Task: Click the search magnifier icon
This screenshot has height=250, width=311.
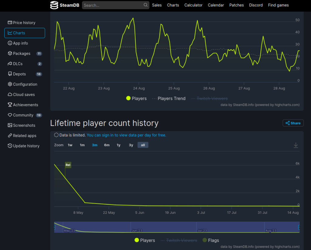Action: [145, 5]
